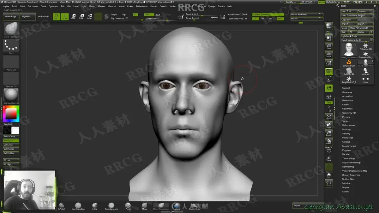
Task: Select the Pinch brush
Action: click(x=128, y=207)
